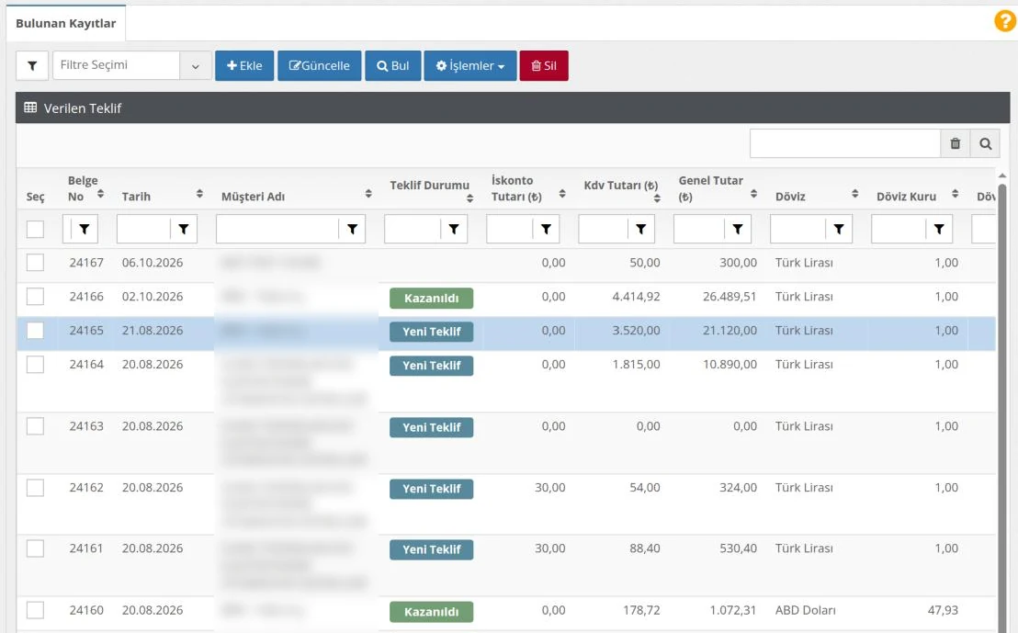The image size is (1018, 633).
Task: Click the Bul button
Action: click(393, 65)
